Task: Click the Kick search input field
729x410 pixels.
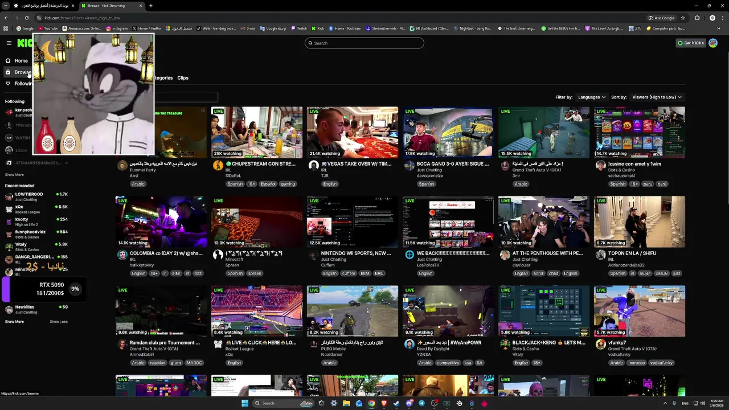Action: pos(364,43)
